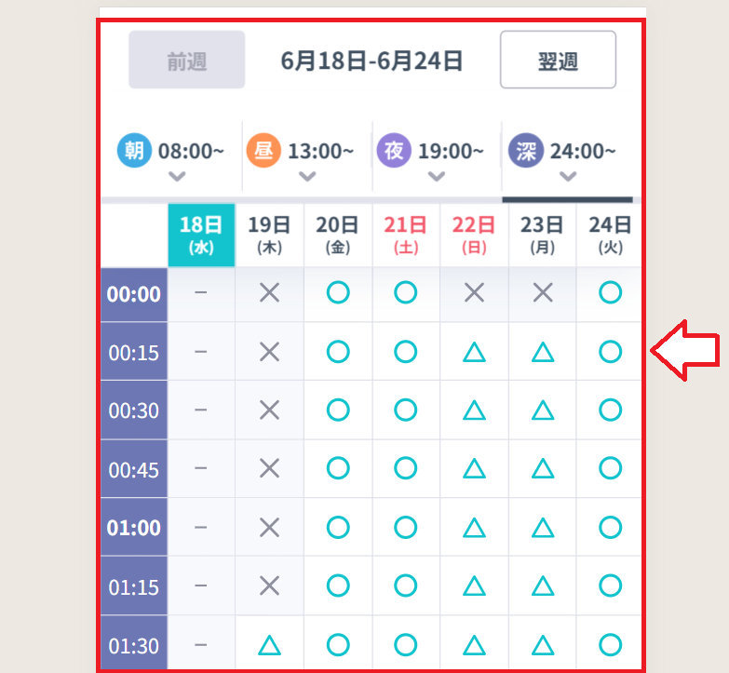The width and height of the screenshot is (729, 673).
Task: Select circle slot 21日 at 00:30
Action: 405,410
